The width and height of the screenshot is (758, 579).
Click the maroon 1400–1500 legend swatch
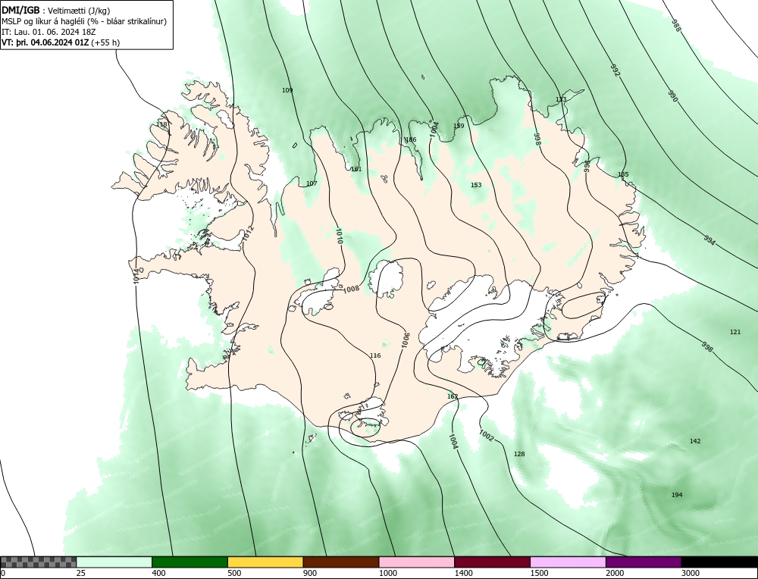[492, 562]
